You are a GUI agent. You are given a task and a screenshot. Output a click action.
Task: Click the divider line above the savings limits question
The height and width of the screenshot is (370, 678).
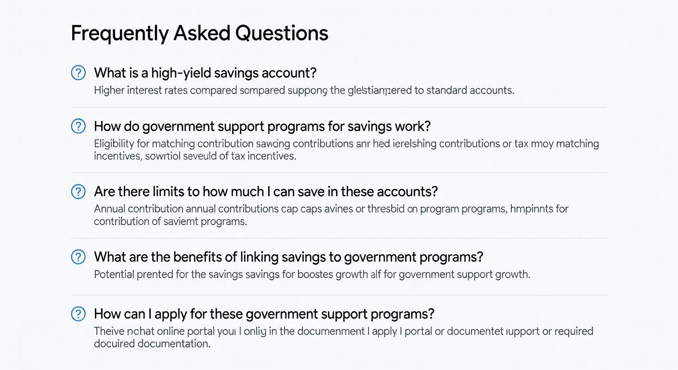point(339,172)
